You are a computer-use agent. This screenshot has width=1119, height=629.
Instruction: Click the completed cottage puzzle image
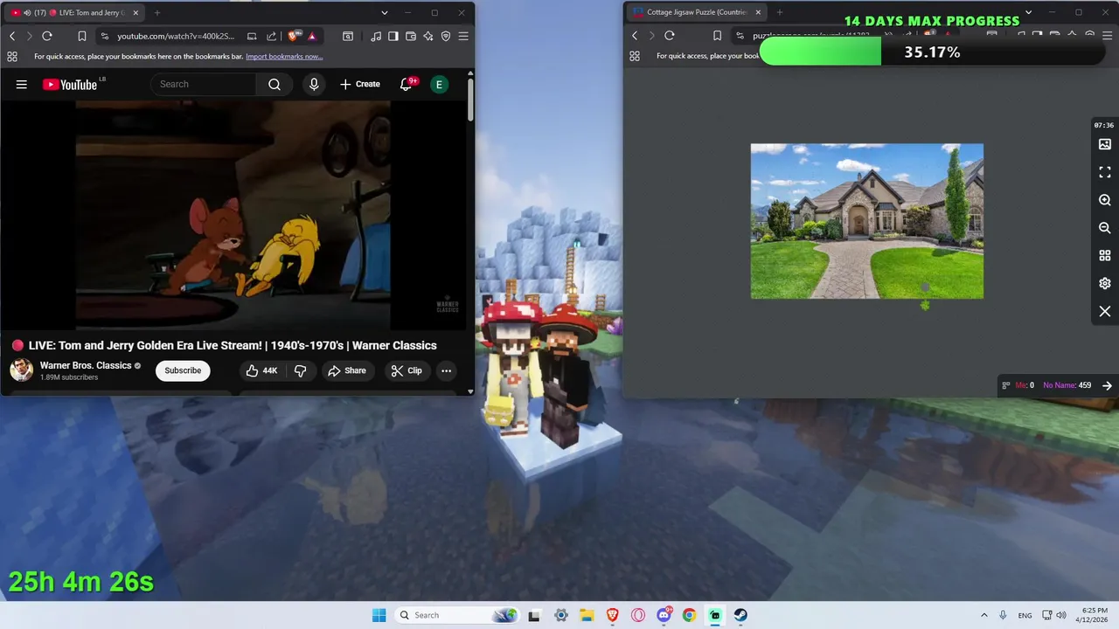coord(867,221)
